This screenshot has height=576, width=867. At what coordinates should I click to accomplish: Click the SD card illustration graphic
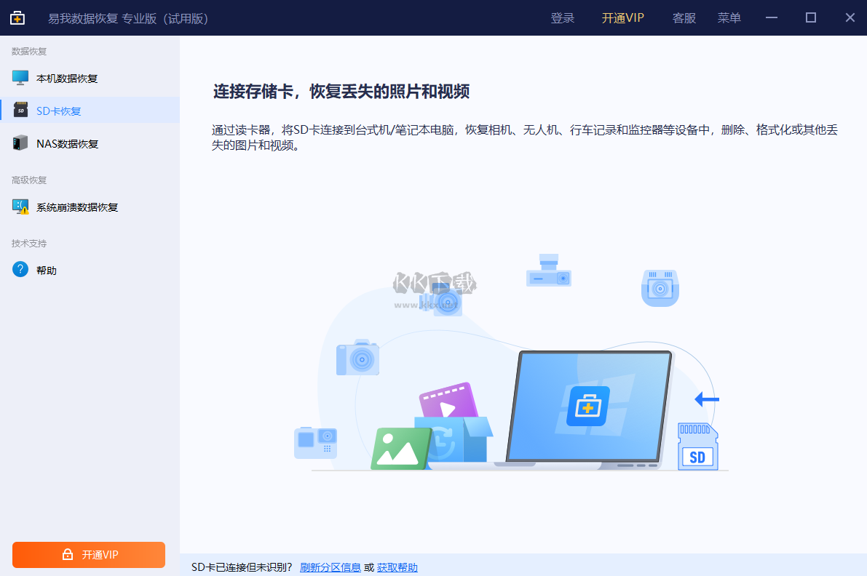tap(697, 445)
